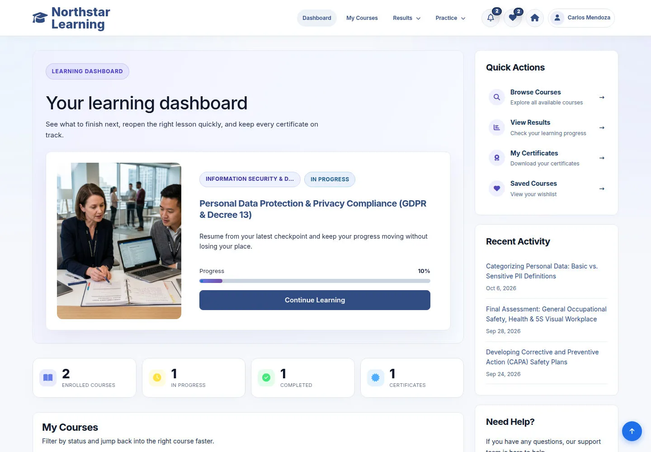Click the arrow next to Saved Courses
Image resolution: width=651 pixels, height=452 pixels.
602,188
